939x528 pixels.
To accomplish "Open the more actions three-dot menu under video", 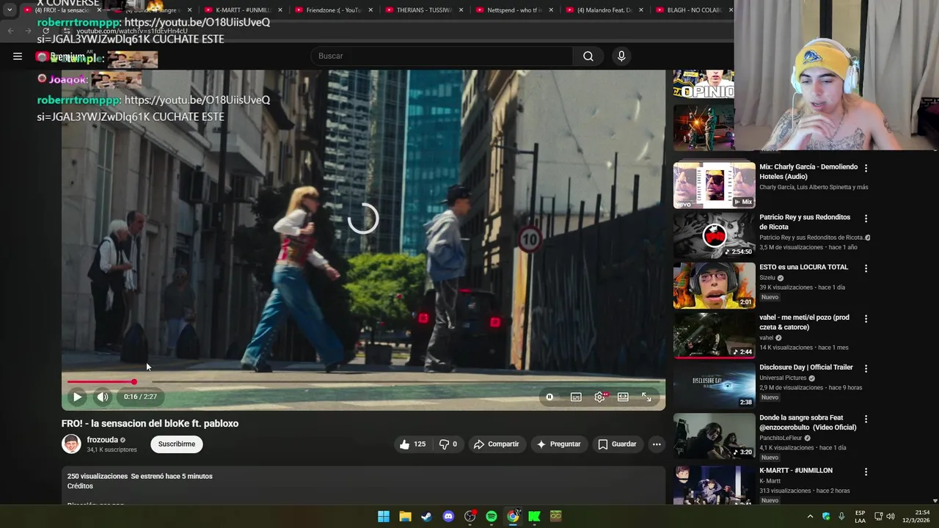I will [657, 444].
